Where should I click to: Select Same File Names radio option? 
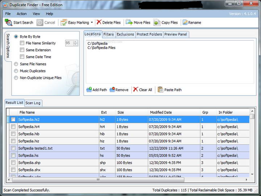(x=16, y=64)
